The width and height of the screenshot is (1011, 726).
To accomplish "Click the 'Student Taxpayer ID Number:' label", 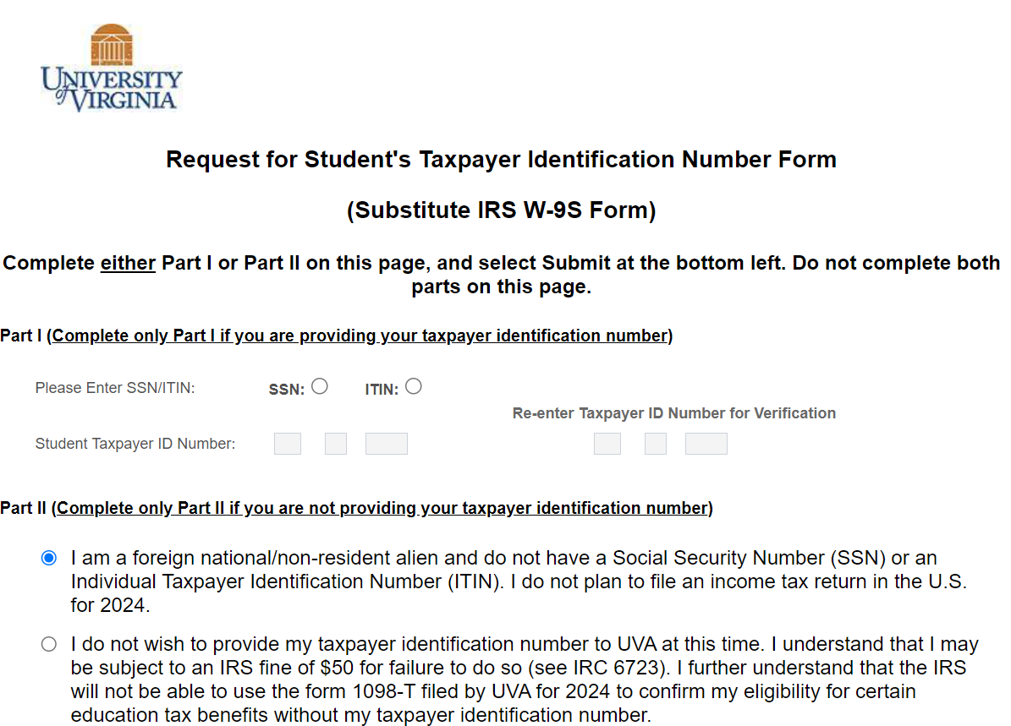I will (135, 444).
